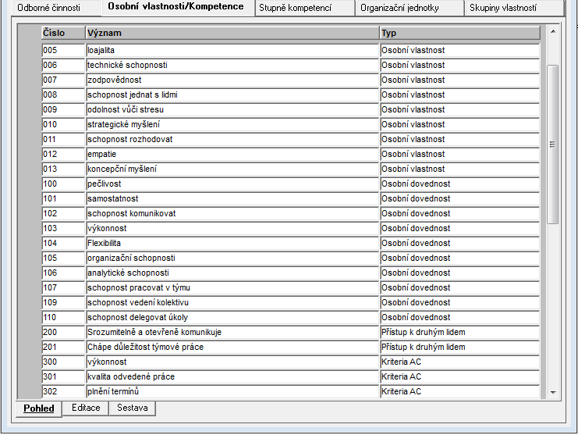Click "Kriteria AC" type in row 300

[x=460, y=362]
